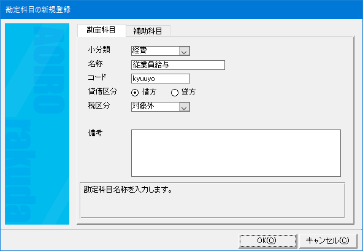
Task: Switch to the 補助科目 tab
Action: point(148,31)
